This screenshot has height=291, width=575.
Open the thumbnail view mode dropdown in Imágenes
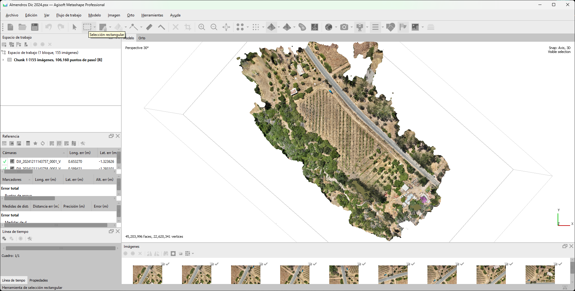pos(193,254)
